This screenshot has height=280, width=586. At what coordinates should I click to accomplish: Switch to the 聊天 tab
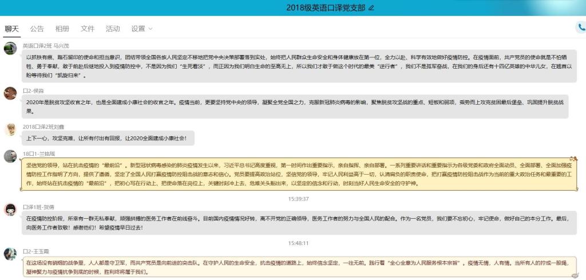click(x=12, y=29)
